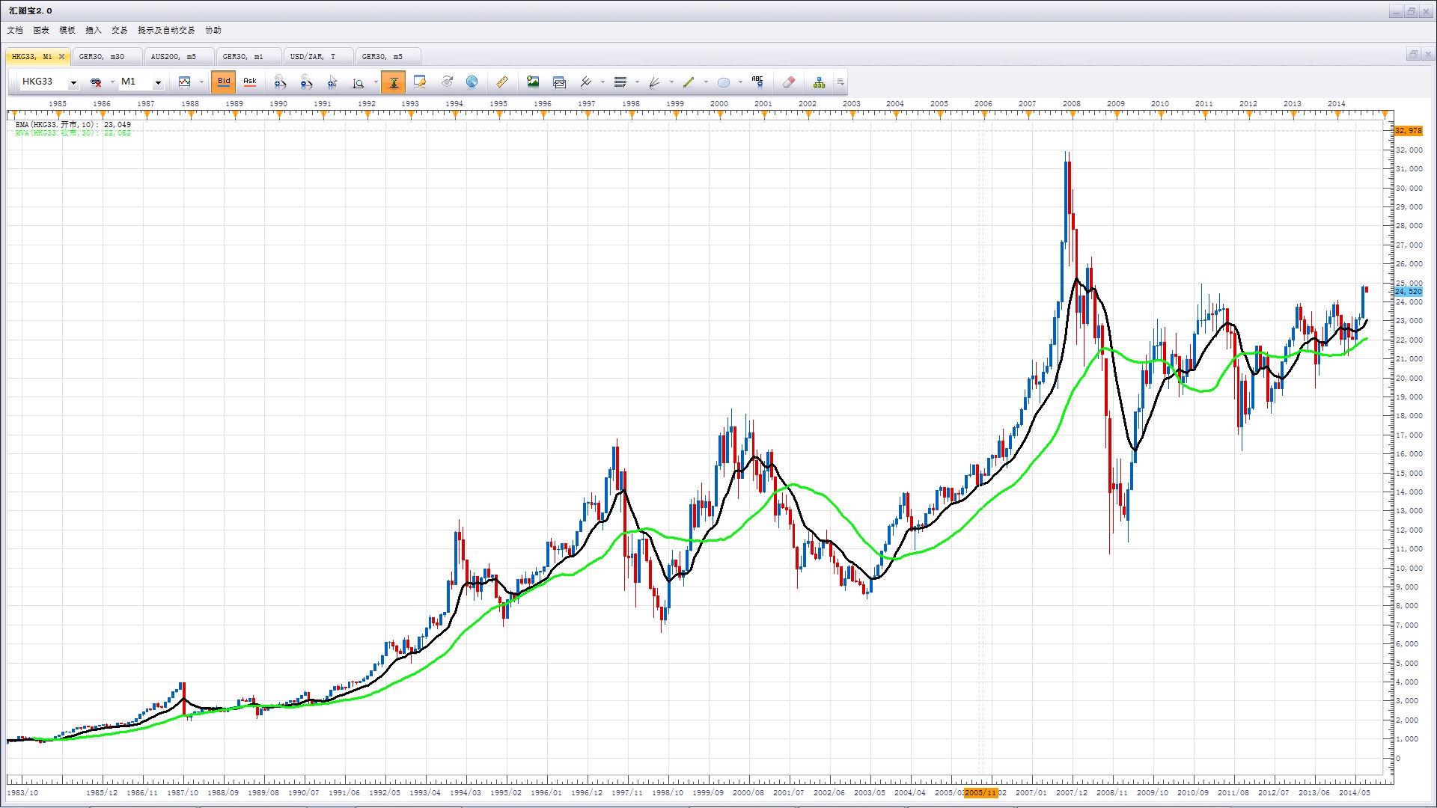This screenshot has height=808, width=1437.
Task: Expand the chart type dropdown arrow
Action: tap(201, 82)
